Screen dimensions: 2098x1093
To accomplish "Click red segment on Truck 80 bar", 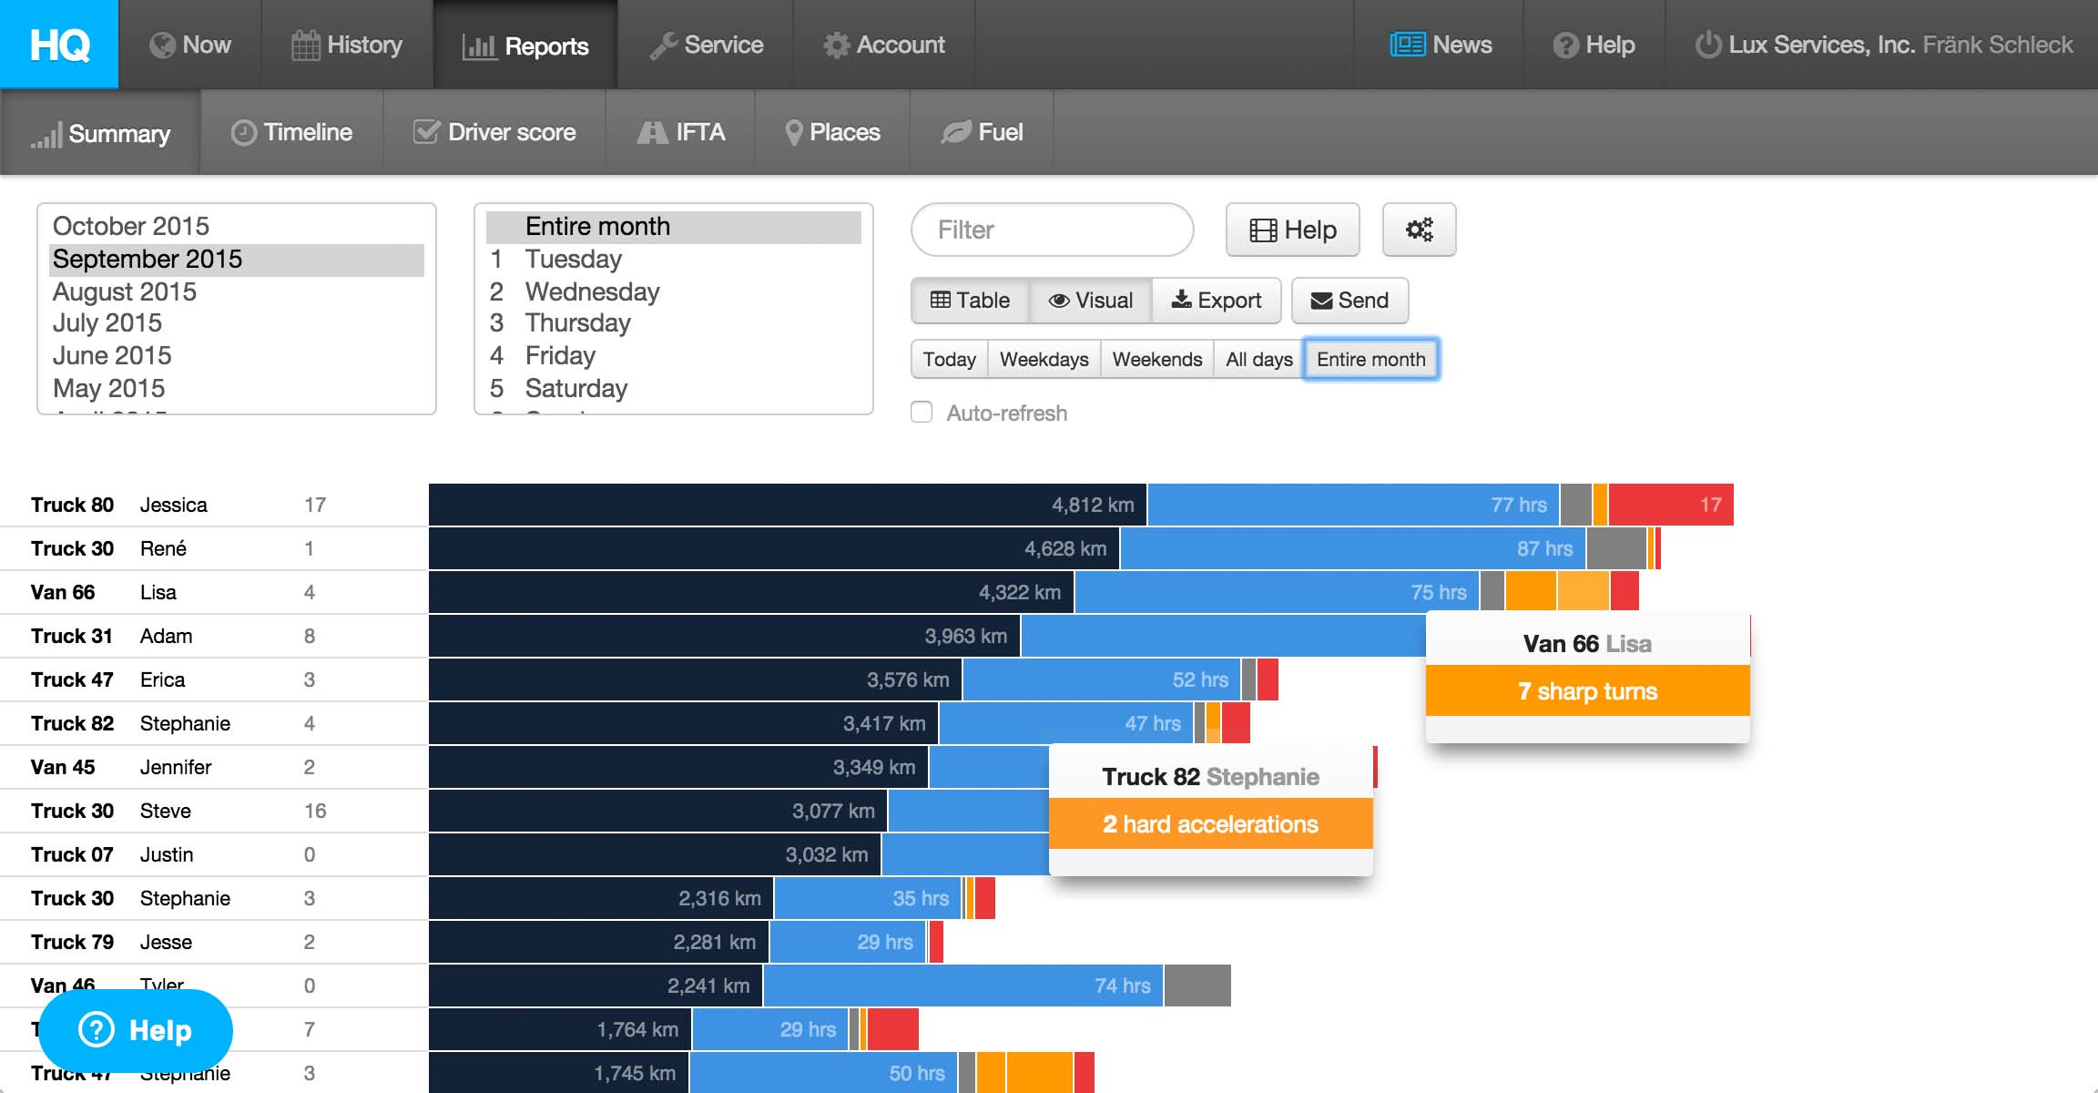I will point(1670,505).
